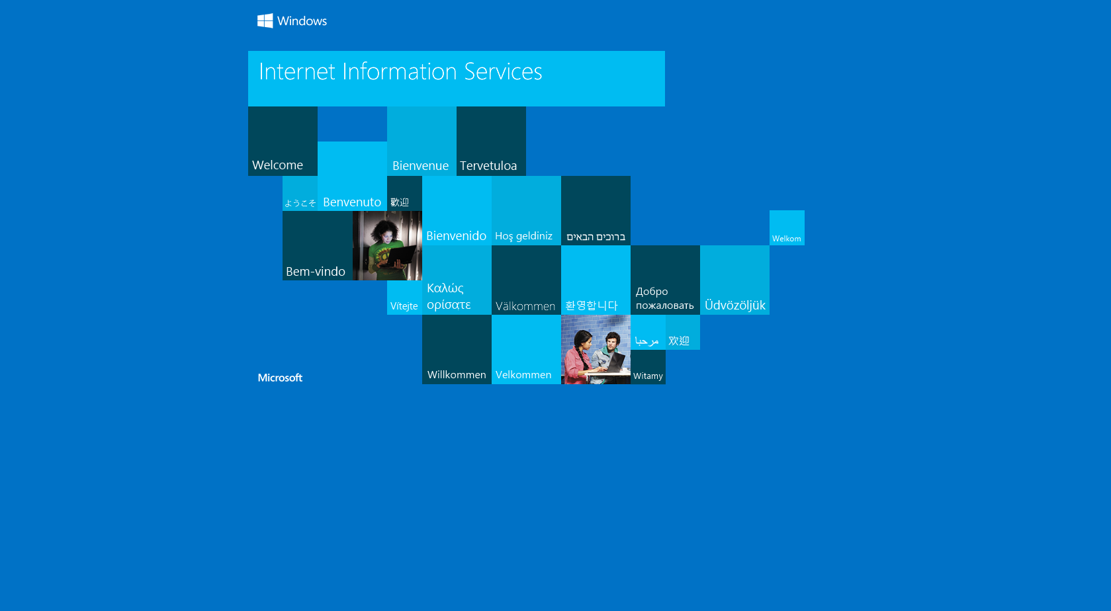Select the Tervetuloa tile
Screen dimensions: 1111x611
point(491,141)
